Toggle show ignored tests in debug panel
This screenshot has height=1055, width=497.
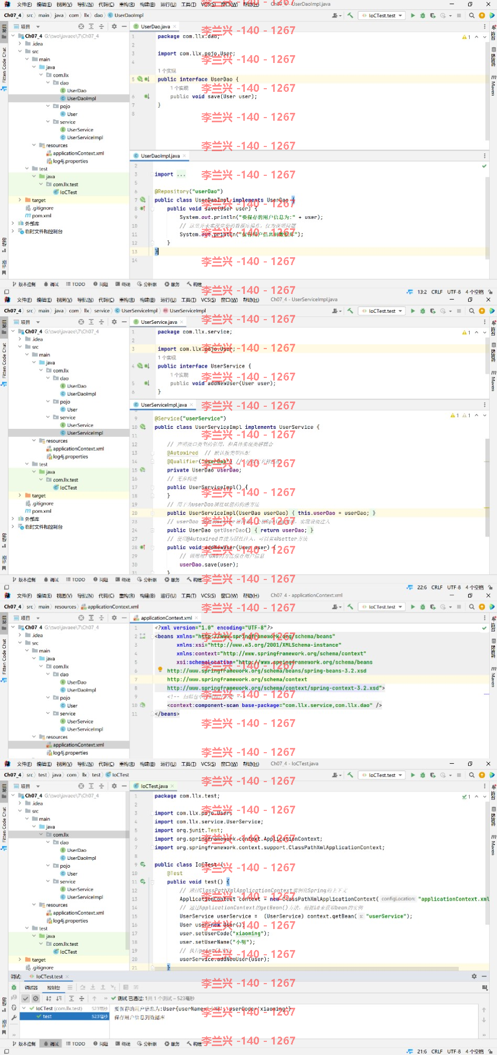tap(36, 998)
